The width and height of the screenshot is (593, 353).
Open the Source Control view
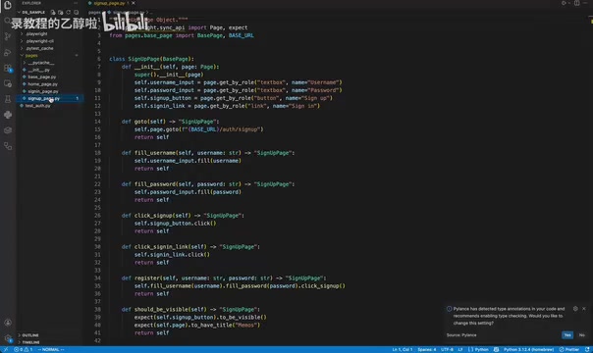pos(8,36)
